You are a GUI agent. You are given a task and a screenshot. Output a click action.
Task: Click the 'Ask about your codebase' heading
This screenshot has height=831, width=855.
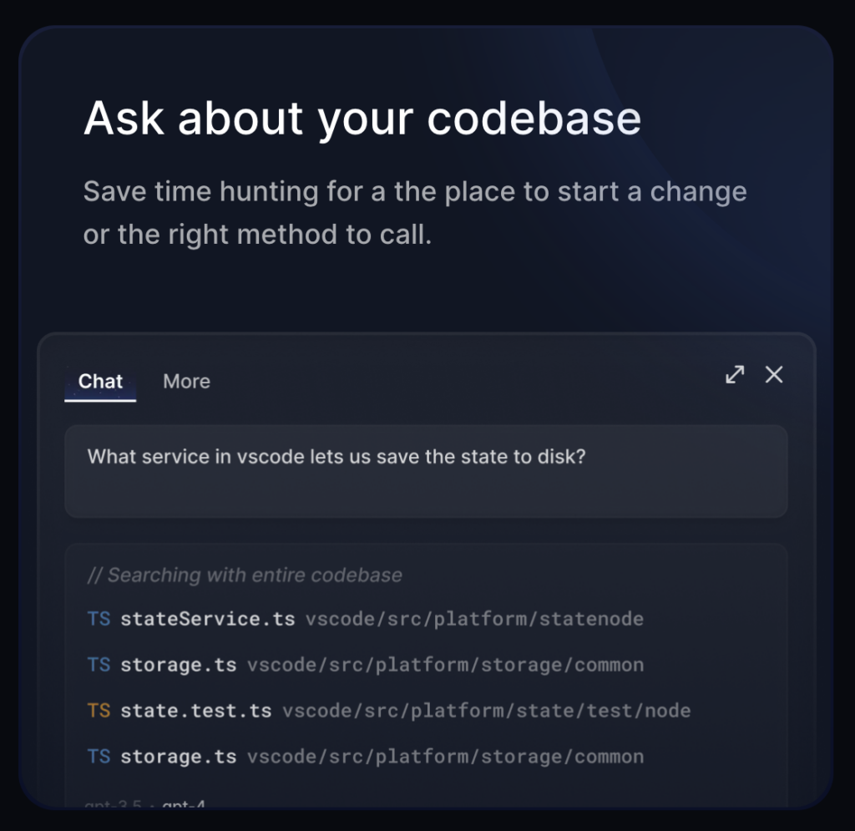pos(362,118)
